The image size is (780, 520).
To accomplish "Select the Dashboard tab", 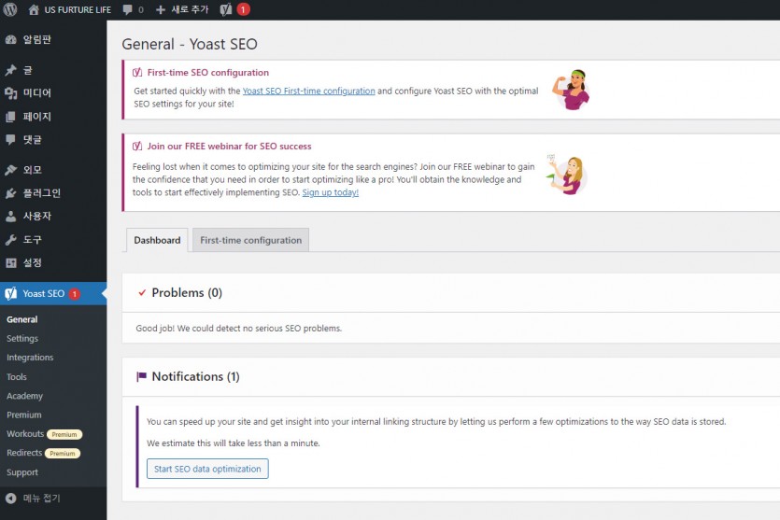I will click(x=157, y=240).
